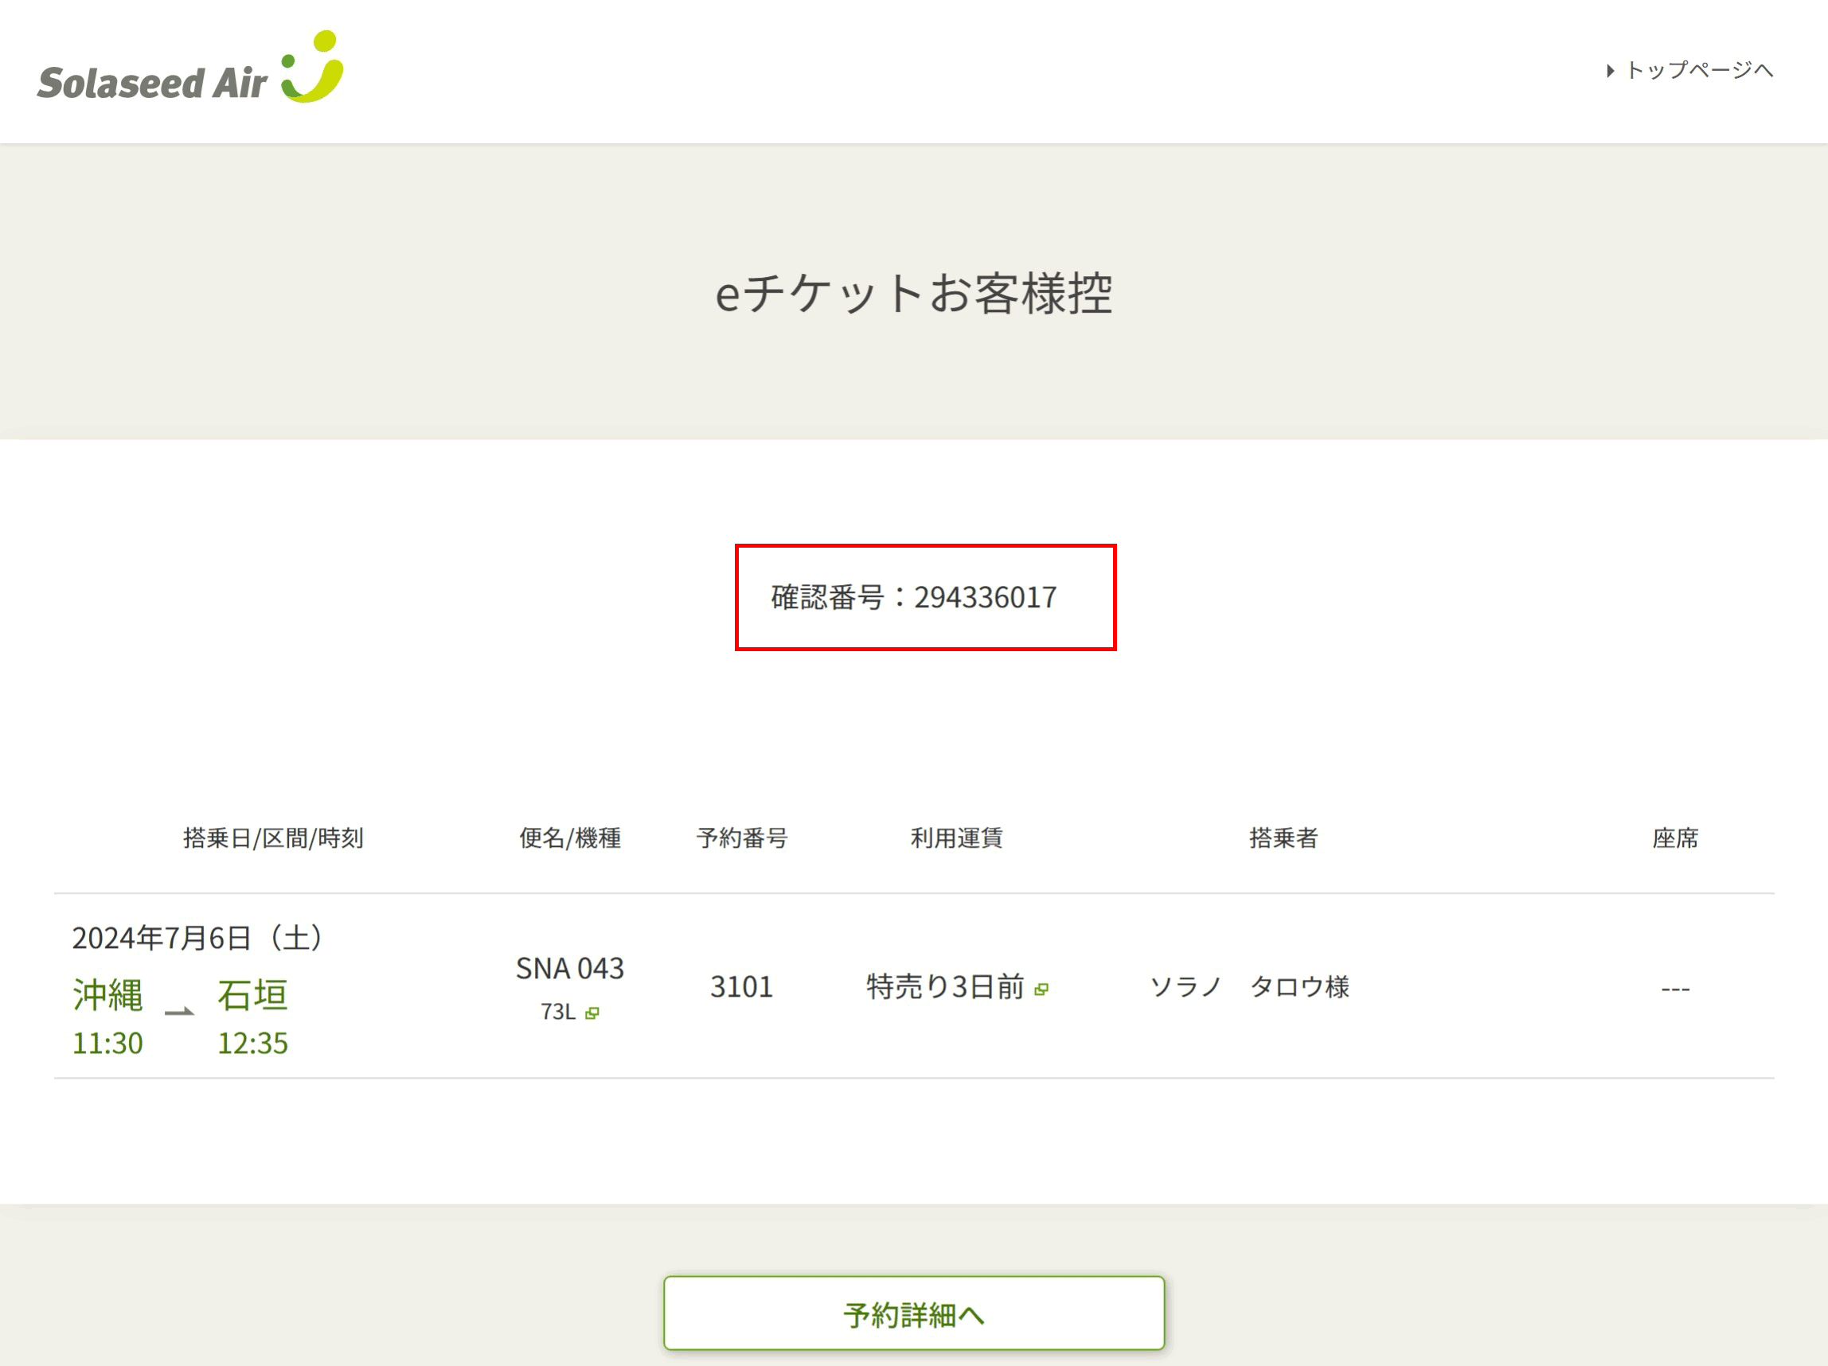
Task: Toggle the 座席 column header
Action: coord(1676,838)
